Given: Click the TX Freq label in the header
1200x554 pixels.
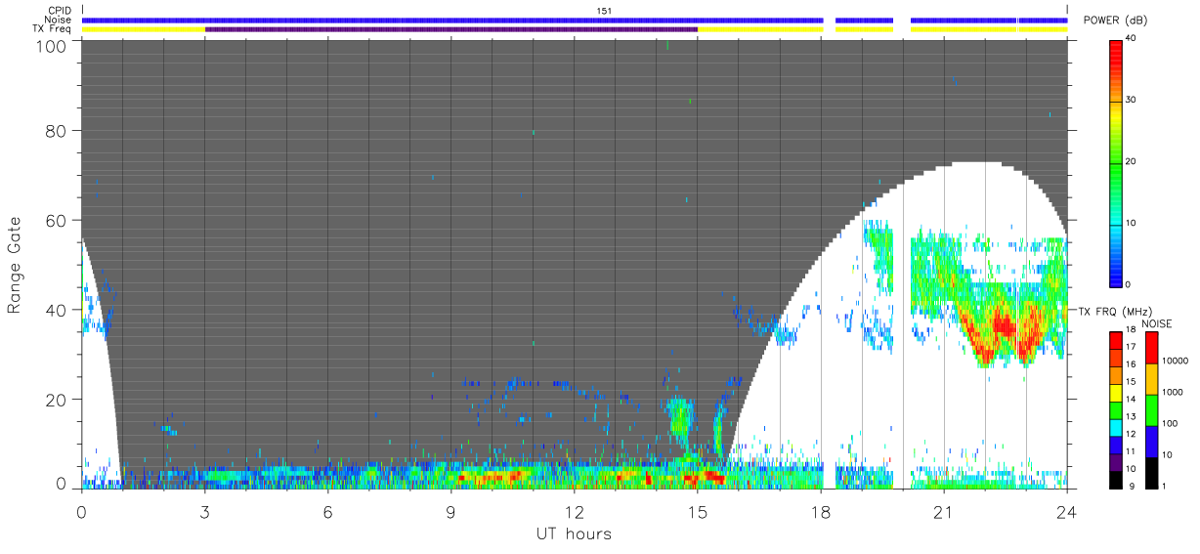Looking at the screenshot, I should click(54, 28).
